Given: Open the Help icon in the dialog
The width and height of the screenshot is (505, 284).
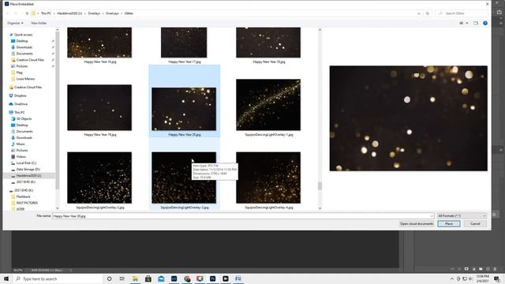Looking at the screenshot, I should tap(485, 23).
